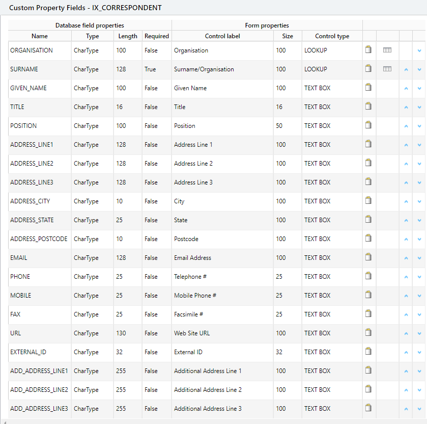Open properties icon for FAX row
This screenshot has width=427, height=424.
click(x=368, y=314)
